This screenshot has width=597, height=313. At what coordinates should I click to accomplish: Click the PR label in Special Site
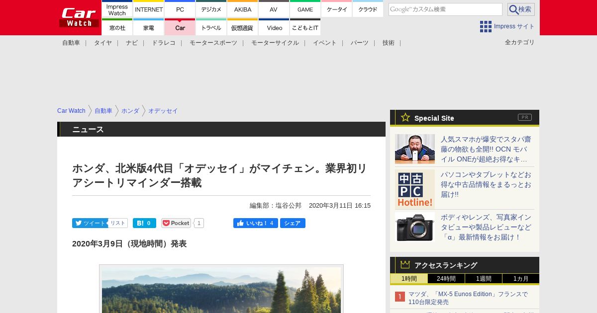tap(525, 117)
